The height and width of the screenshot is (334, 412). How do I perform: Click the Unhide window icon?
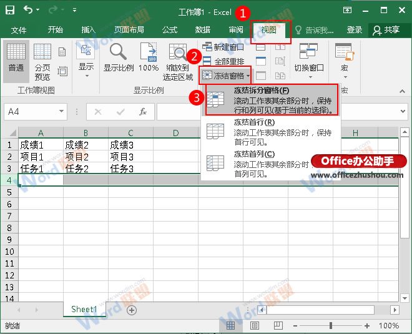(x=261, y=76)
